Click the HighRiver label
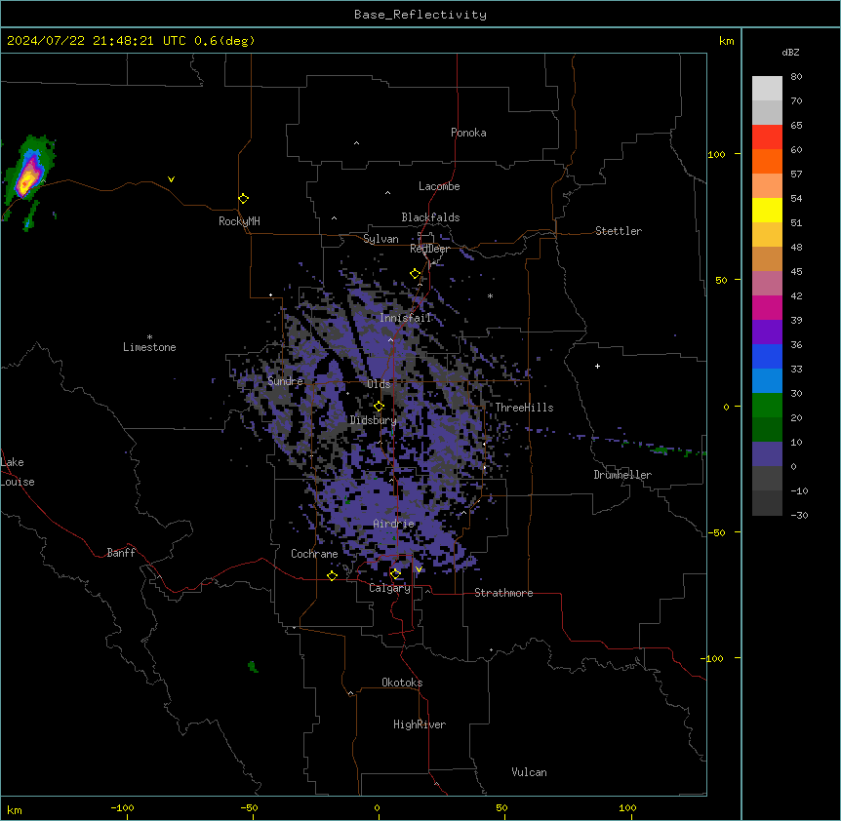 point(420,724)
